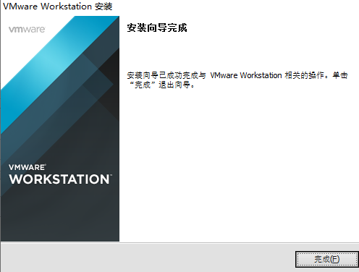Viewport: 359px width, 272px height.
Task: Click the vmware logo in banner
Action: (x=27, y=30)
